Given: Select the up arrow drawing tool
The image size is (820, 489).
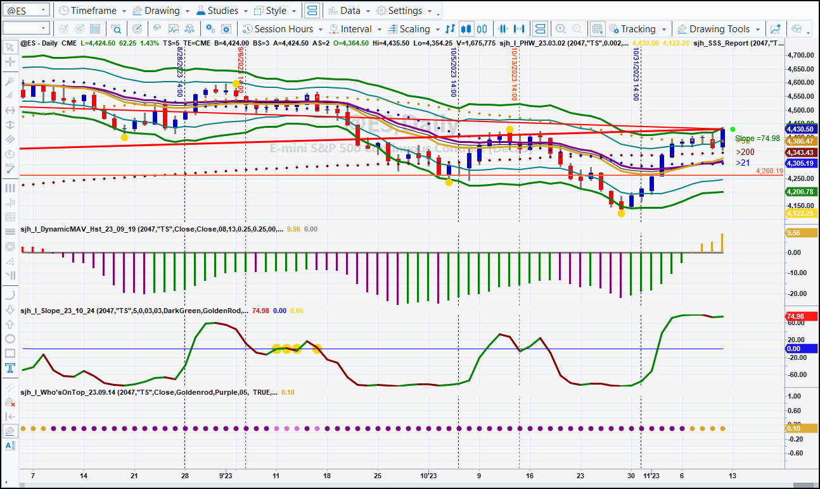Looking at the screenshot, I should [x=10, y=324].
